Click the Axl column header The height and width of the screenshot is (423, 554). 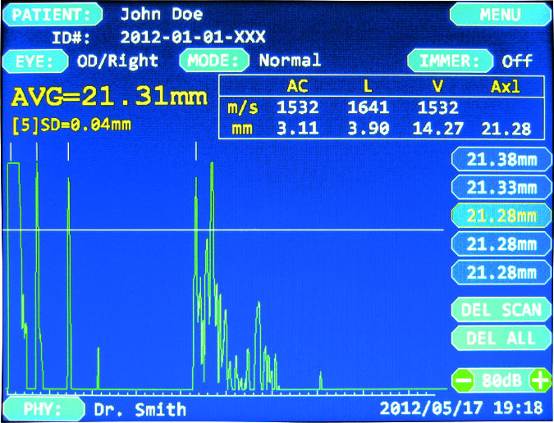[506, 86]
